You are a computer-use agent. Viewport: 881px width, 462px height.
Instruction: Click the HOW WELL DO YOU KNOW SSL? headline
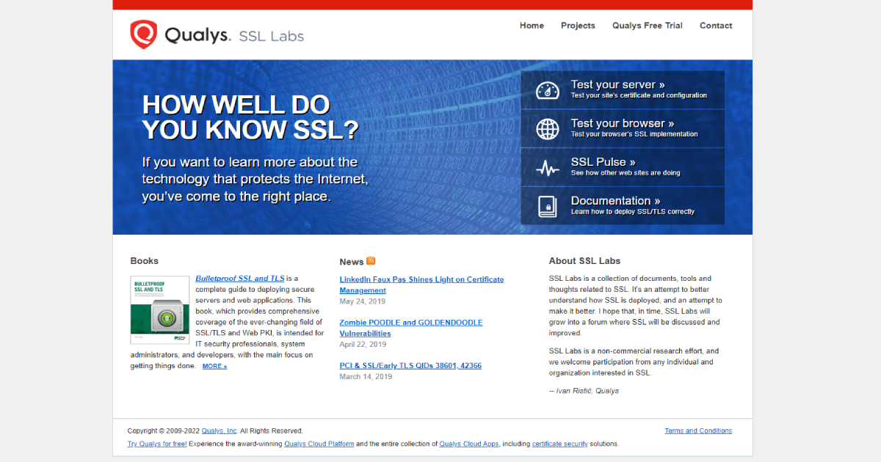pos(250,117)
